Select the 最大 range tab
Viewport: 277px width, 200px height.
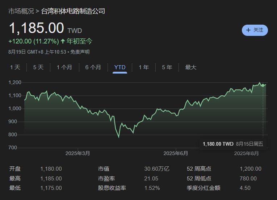tap(191, 67)
